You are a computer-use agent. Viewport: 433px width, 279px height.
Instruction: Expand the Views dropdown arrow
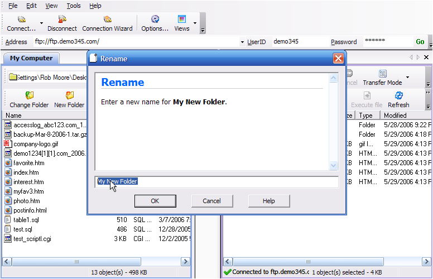tap(195, 23)
